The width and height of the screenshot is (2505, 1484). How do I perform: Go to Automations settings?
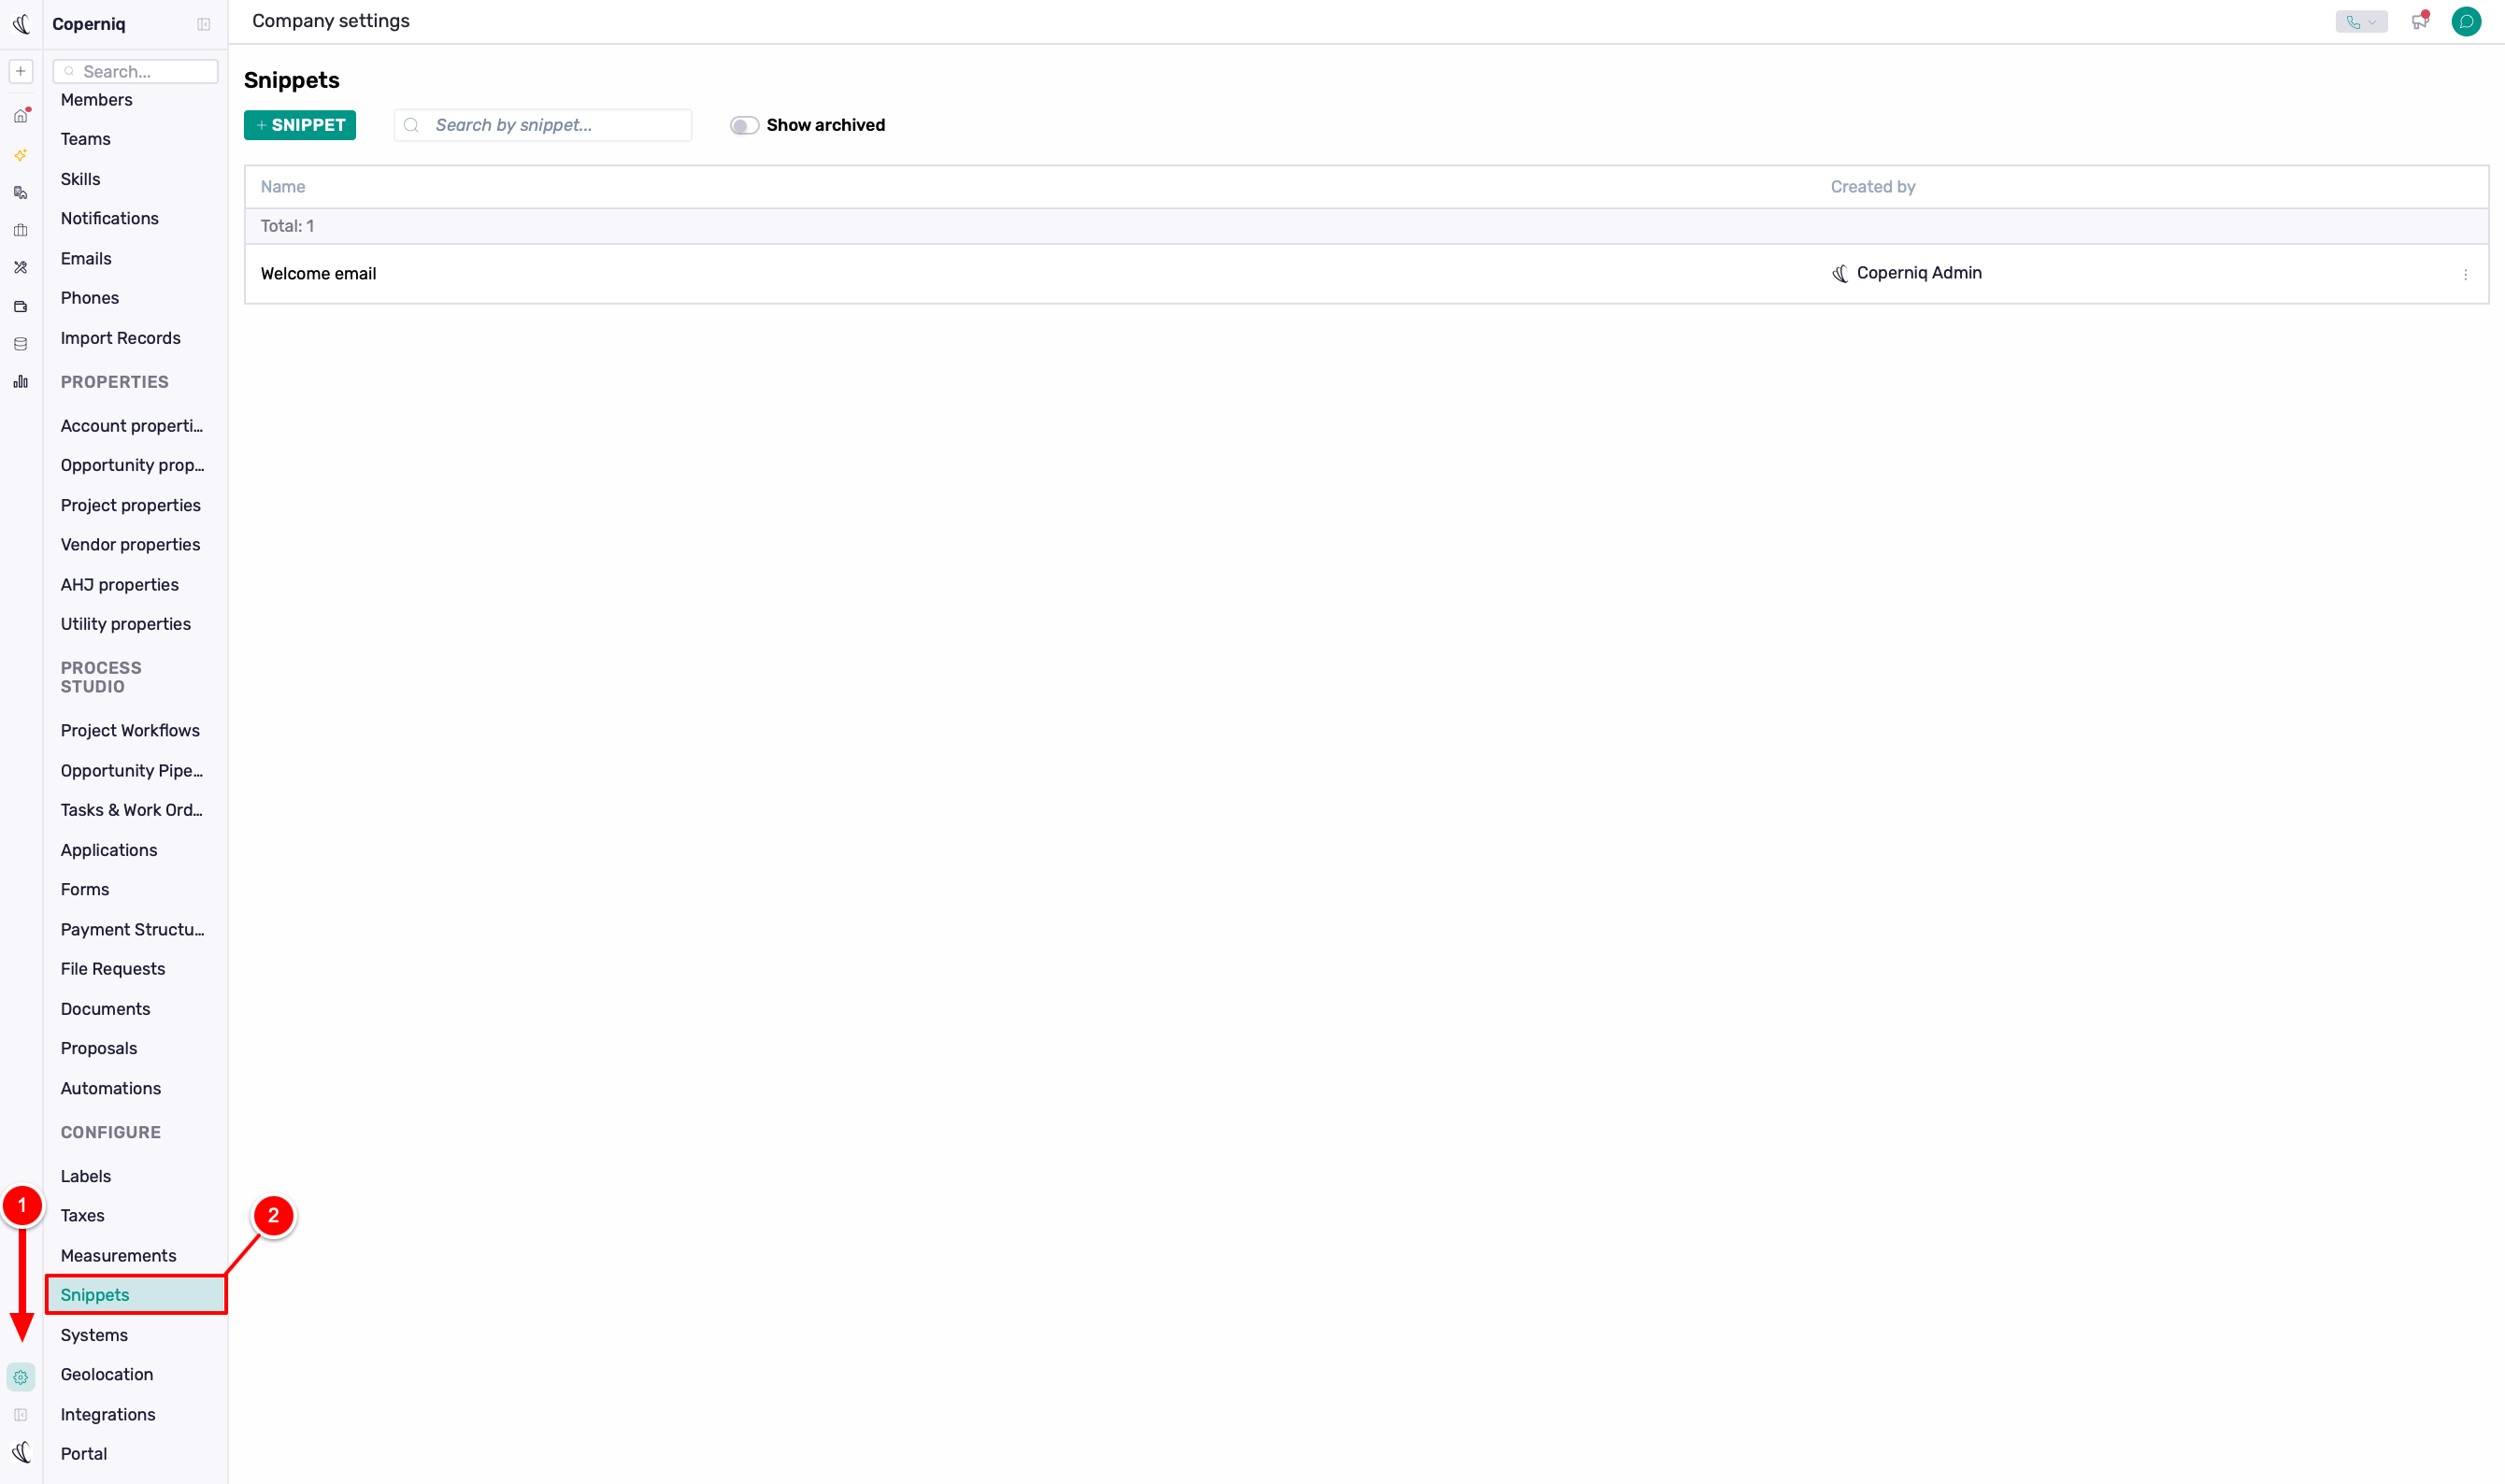click(x=110, y=1088)
